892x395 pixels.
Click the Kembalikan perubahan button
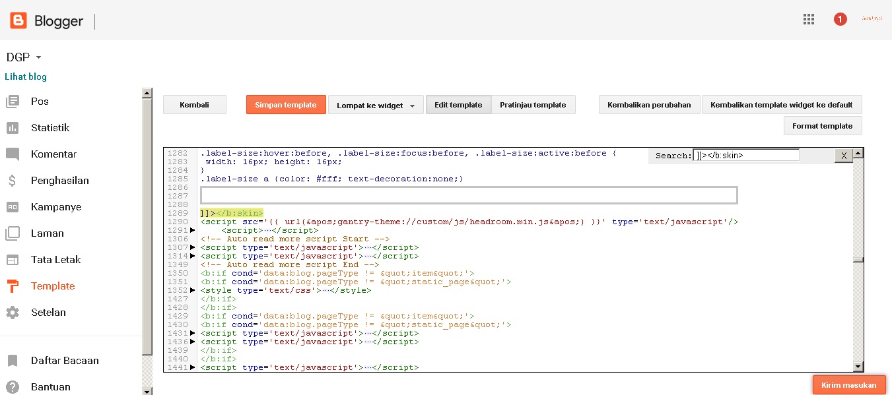coord(649,105)
